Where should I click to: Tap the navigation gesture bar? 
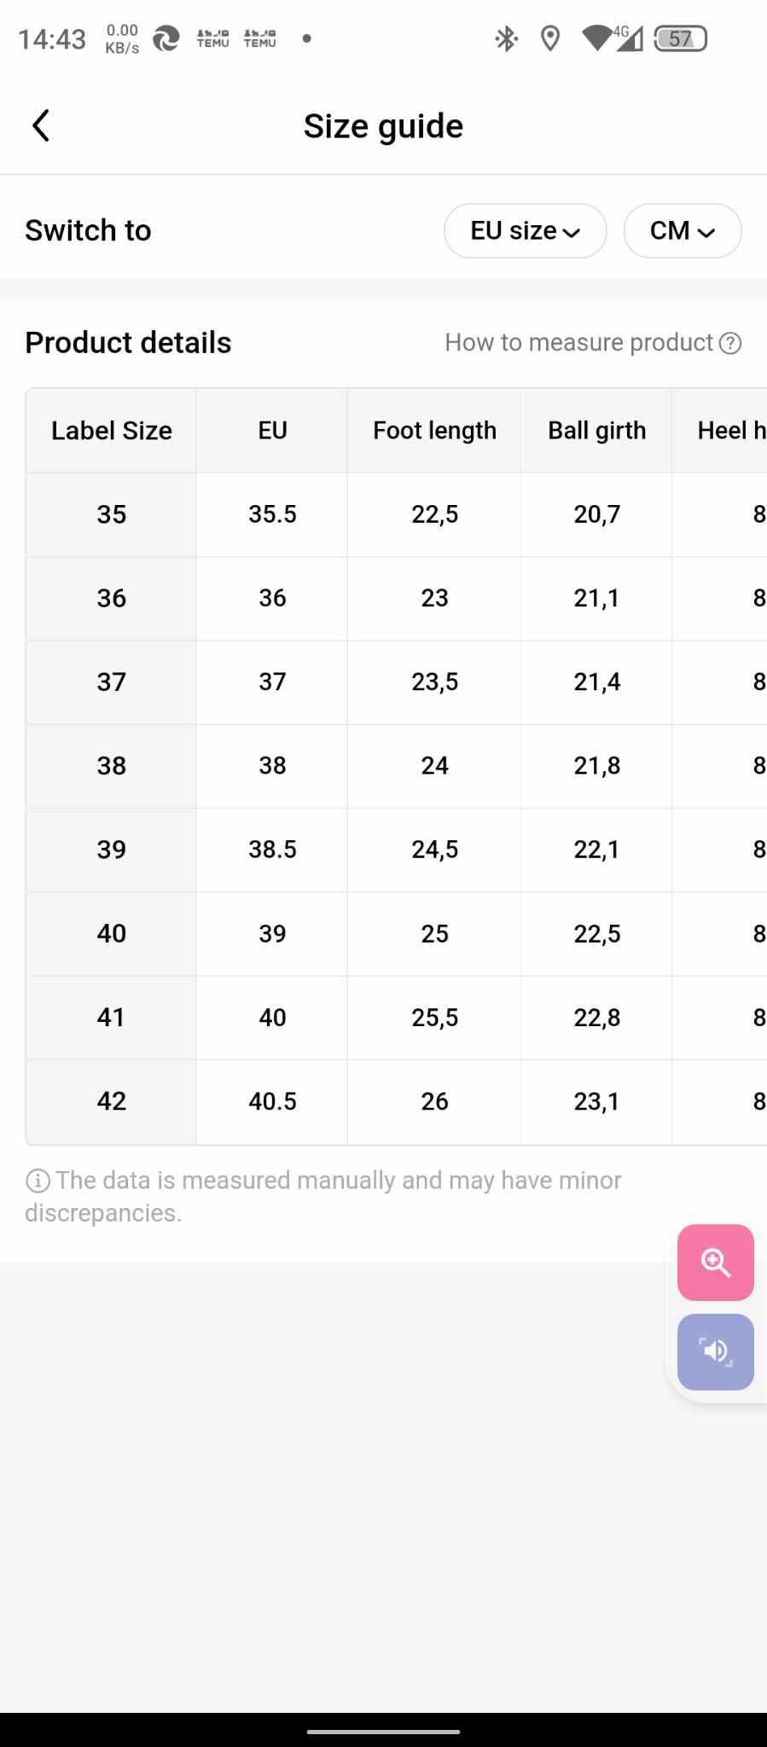click(383, 1732)
